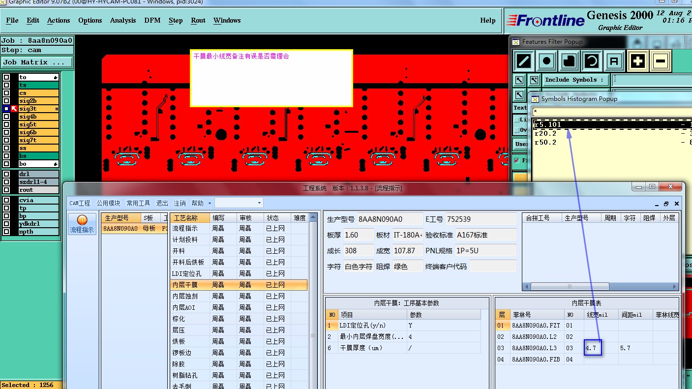
Task: Select r50.2 in Symbols Histogram
Action: pyautogui.click(x=613, y=142)
